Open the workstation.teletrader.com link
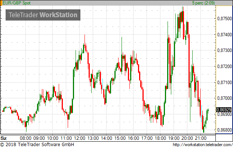Viewport: 233px width, 148px height. coord(203,145)
